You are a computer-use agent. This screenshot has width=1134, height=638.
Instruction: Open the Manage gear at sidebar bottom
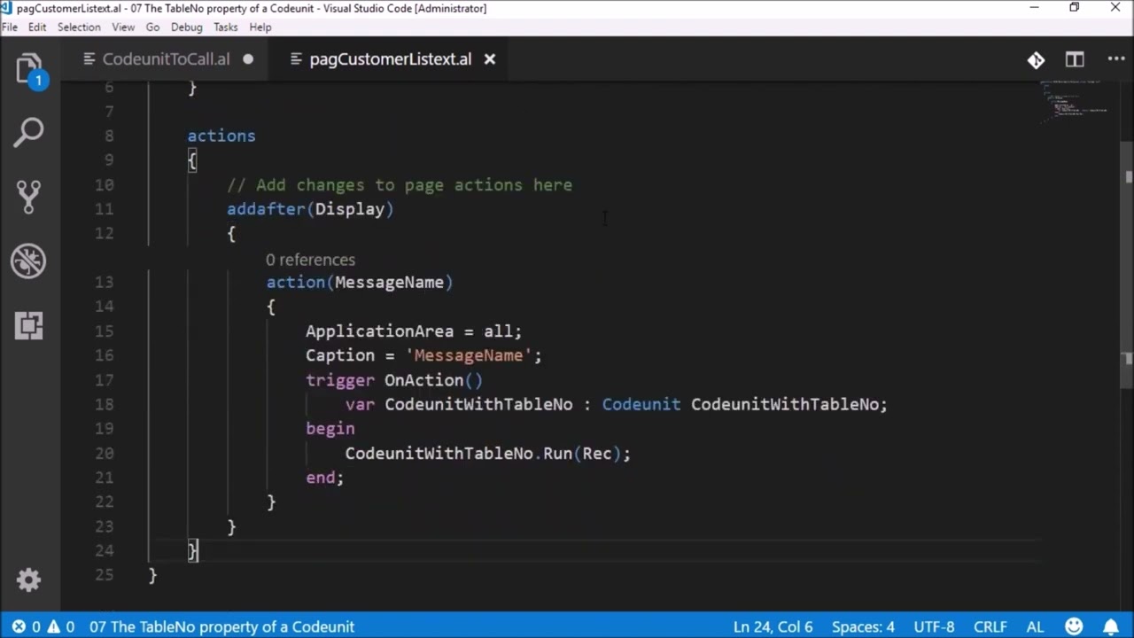(28, 580)
